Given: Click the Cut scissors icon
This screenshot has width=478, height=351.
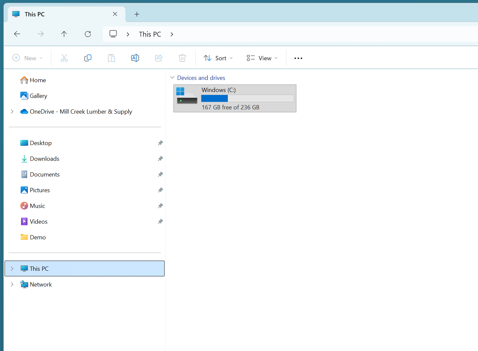Looking at the screenshot, I should click(x=64, y=58).
